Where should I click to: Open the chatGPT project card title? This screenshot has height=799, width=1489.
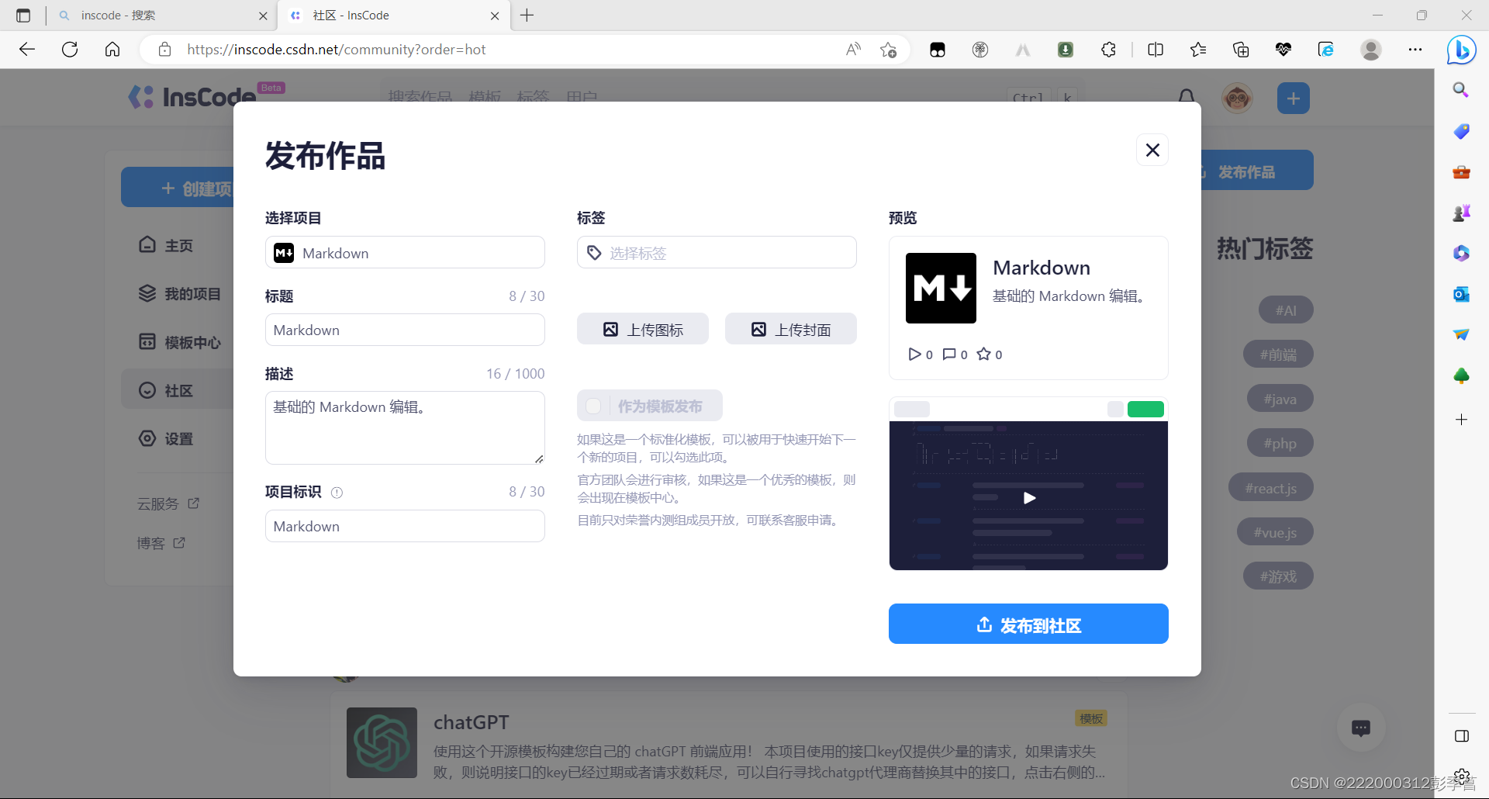coord(471,722)
